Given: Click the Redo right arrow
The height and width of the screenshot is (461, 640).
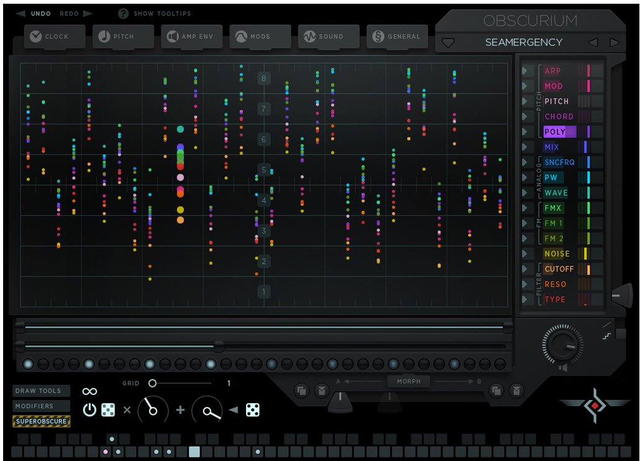Looking at the screenshot, I should point(88,14).
